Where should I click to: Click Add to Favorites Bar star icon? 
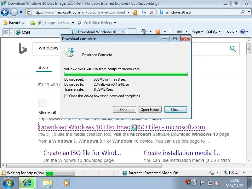33,23
